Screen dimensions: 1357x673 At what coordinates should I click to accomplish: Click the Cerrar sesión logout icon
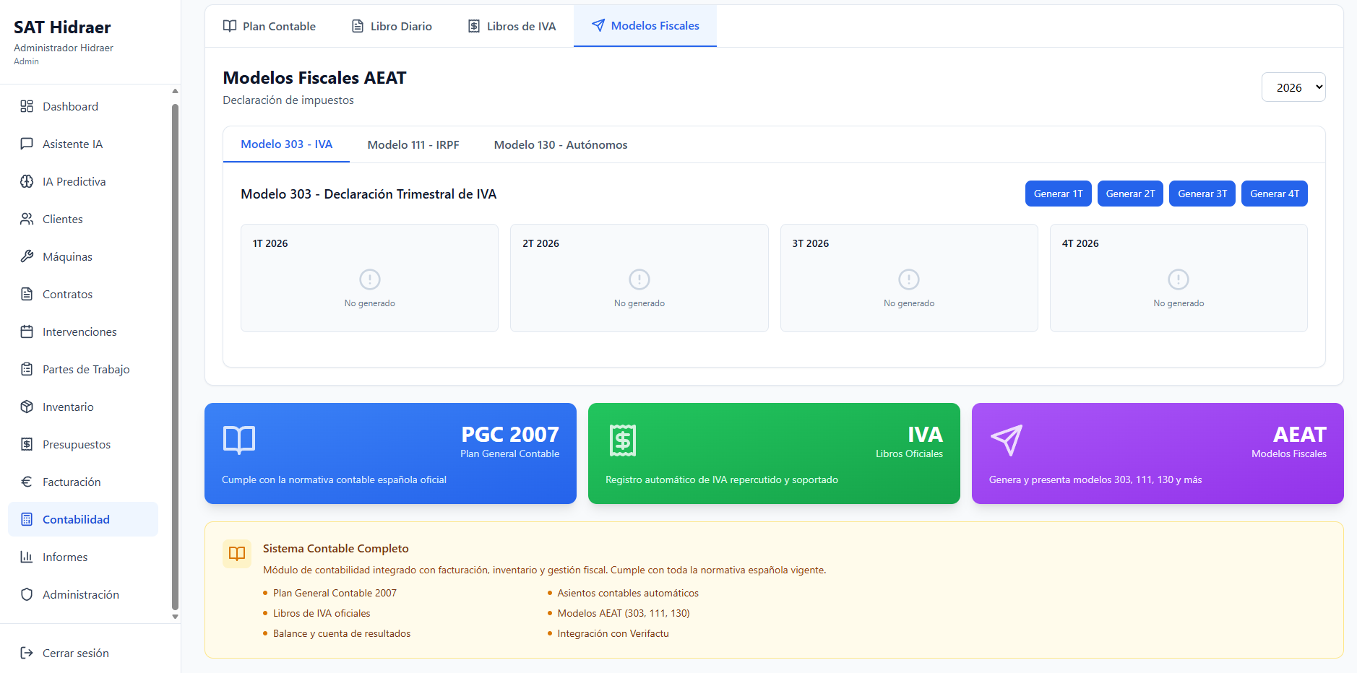click(27, 653)
